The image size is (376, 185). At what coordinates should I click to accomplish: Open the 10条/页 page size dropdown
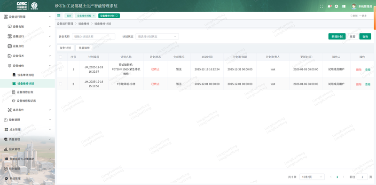(312, 177)
